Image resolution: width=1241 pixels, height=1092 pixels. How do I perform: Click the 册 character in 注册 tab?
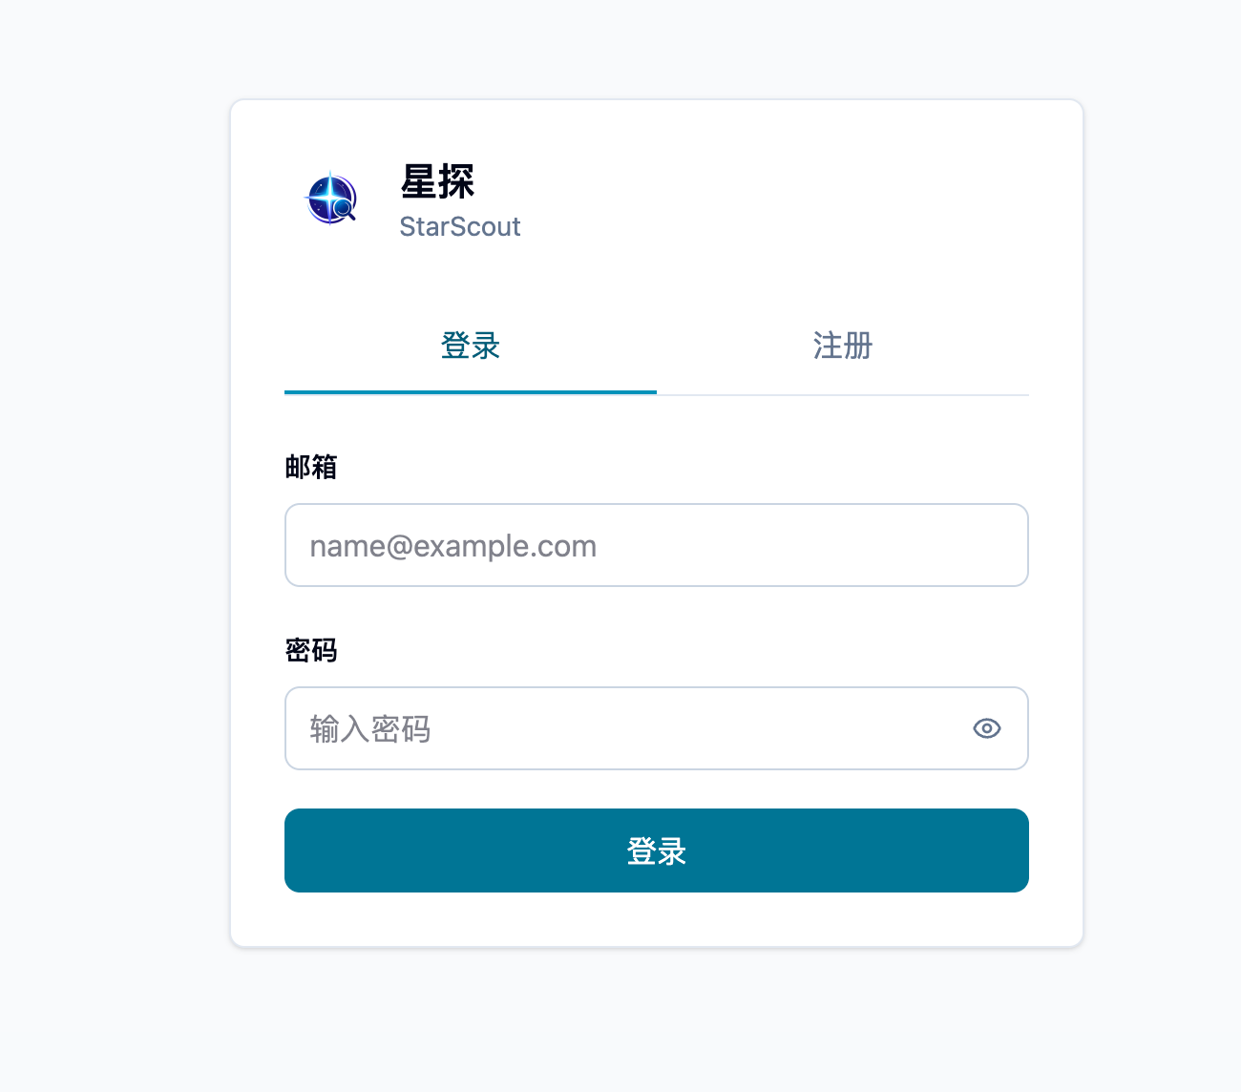point(858,346)
